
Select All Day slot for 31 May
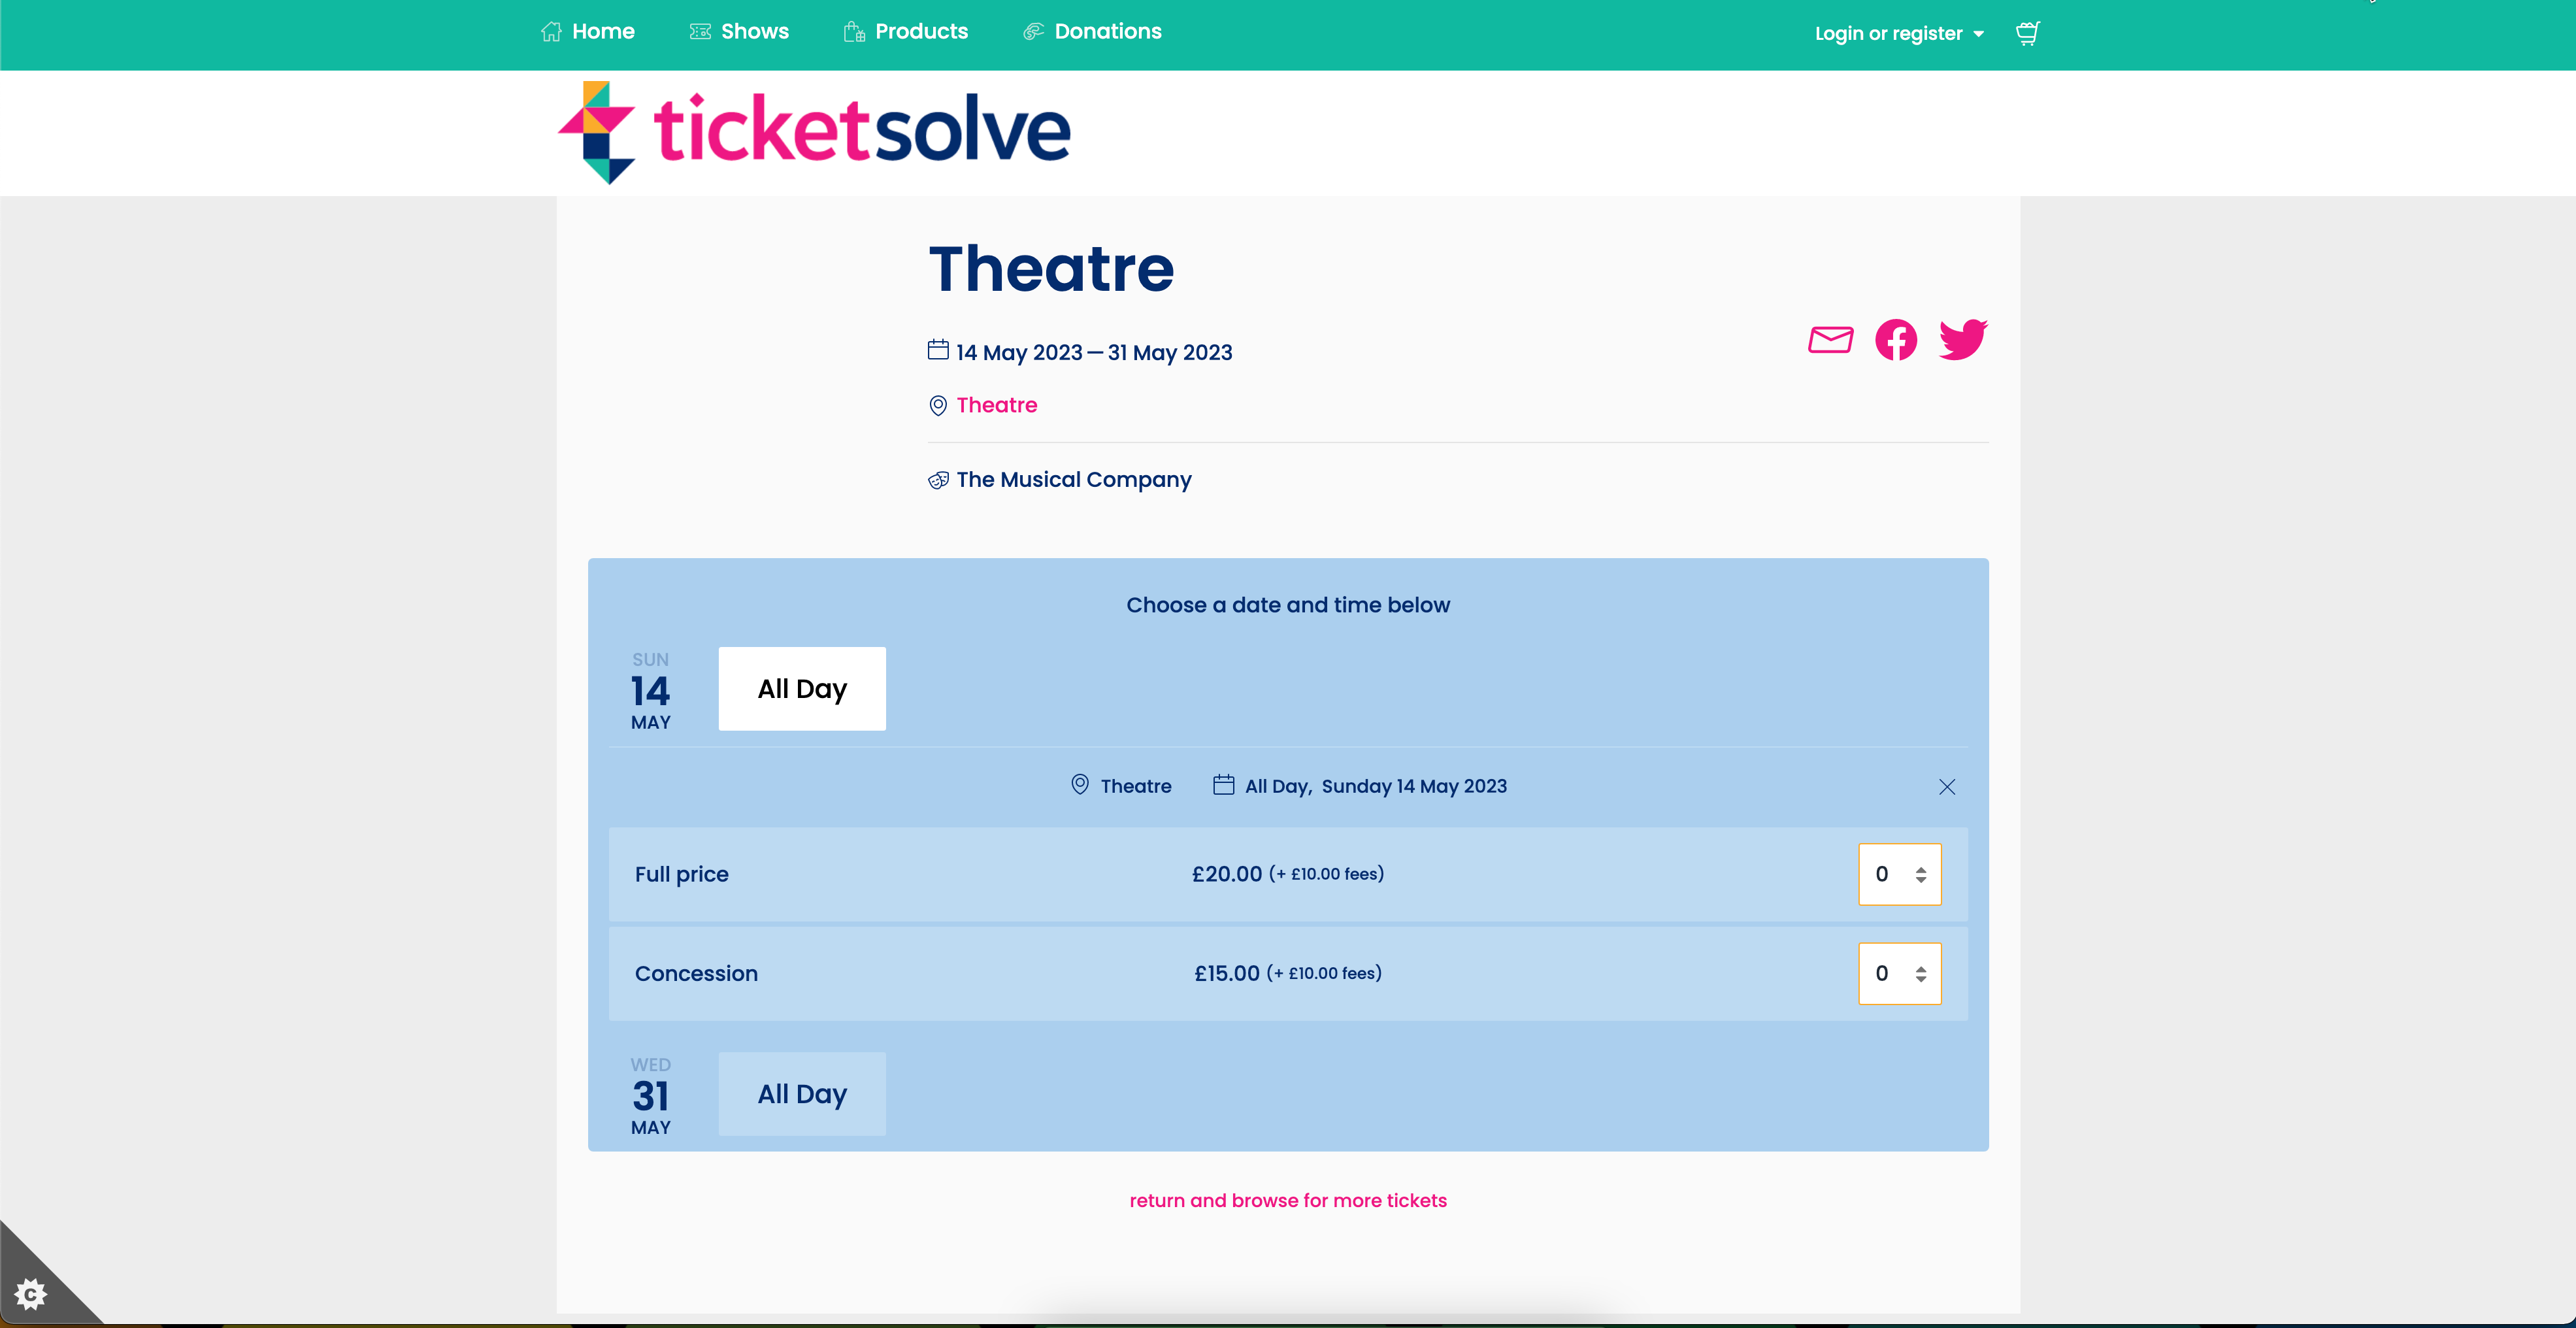[802, 1093]
